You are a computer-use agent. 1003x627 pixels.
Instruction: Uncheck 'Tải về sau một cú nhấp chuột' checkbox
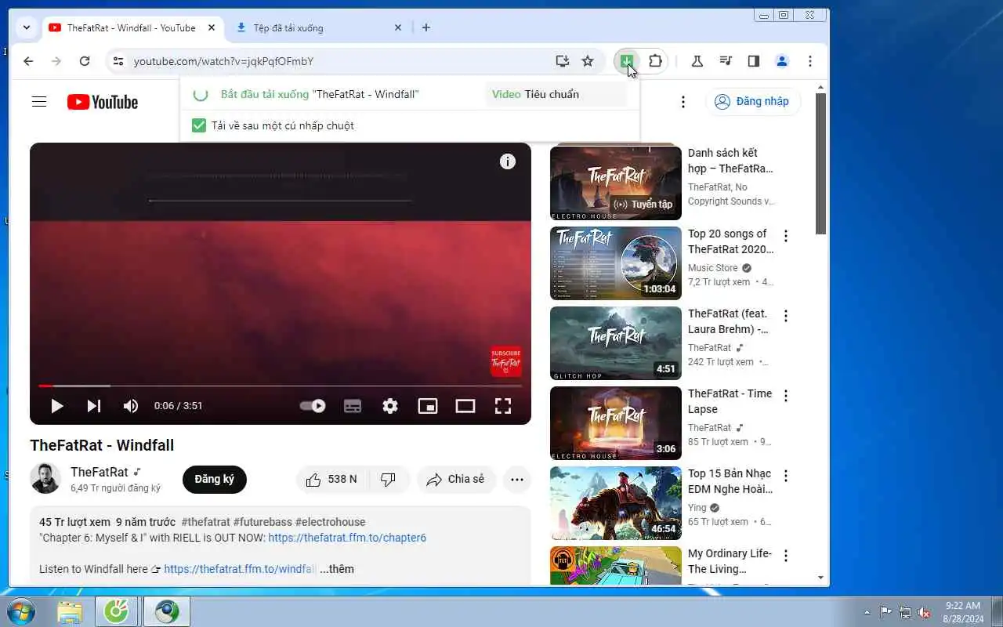(199, 125)
